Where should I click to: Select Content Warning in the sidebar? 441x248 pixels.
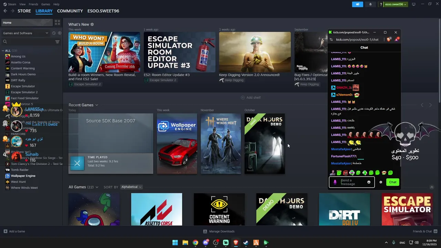22,68
